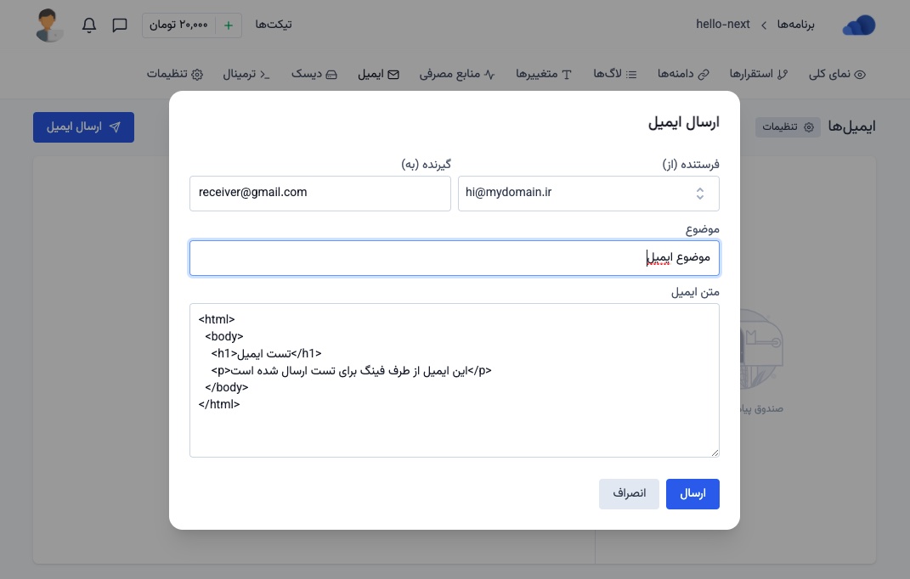Open the ترمینال terminal tab

246,75
